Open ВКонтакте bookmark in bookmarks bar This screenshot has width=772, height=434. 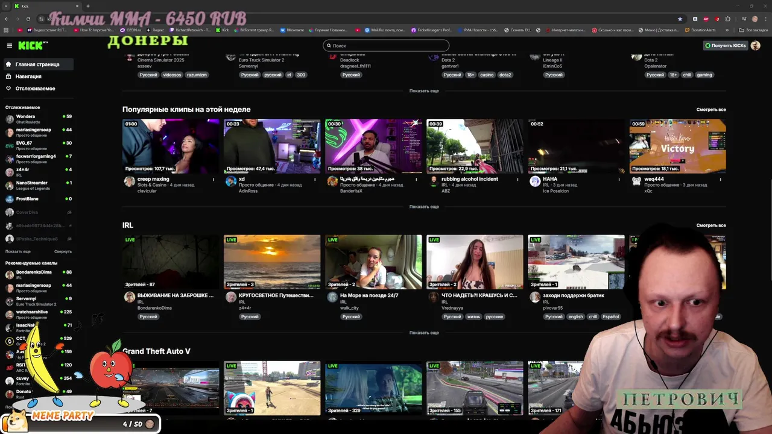pos(292,30)
